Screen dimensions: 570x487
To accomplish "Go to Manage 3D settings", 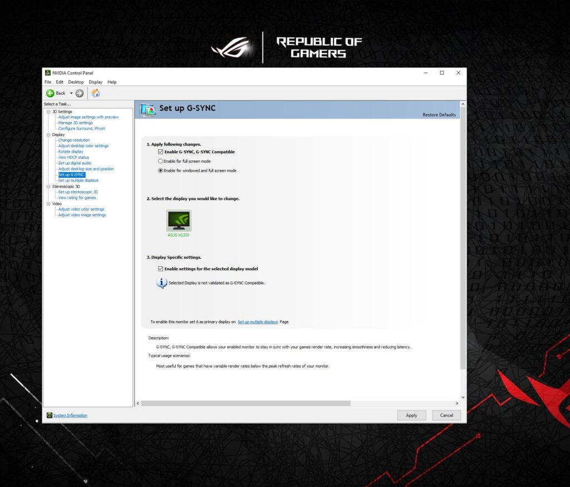I will [x=75, y=123].
